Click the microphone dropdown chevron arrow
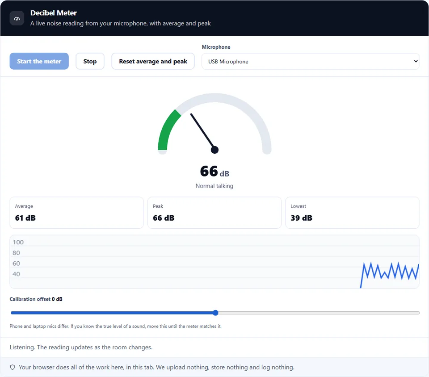The height and width of the screenshot is (377, 429). (416, 61)
